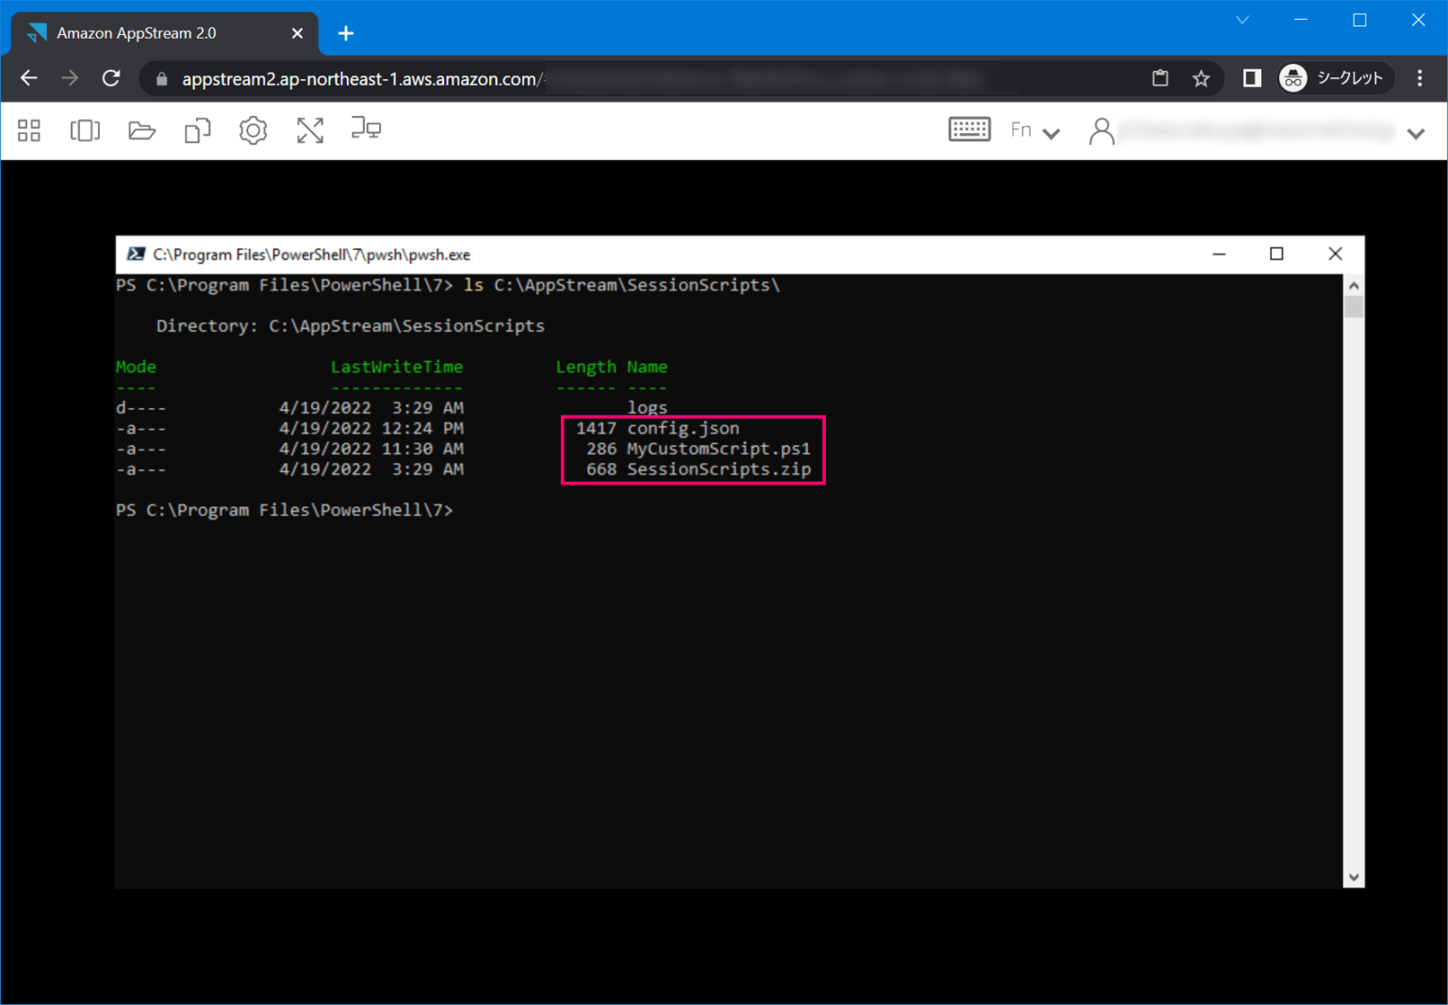Click the 286 file length value

[x=601, y=449]
